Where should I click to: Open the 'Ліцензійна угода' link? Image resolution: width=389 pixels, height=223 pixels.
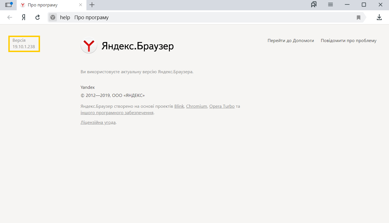pos(98,122)
